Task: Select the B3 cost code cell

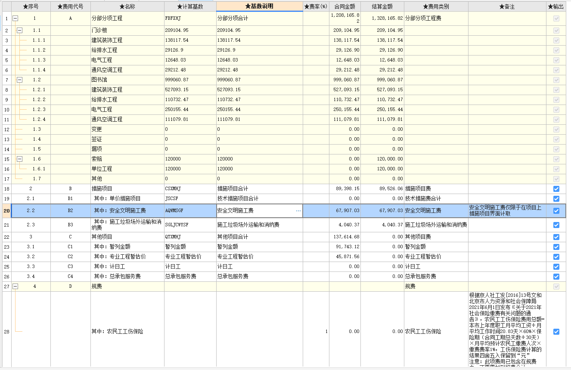Action: tap(71, 225)
